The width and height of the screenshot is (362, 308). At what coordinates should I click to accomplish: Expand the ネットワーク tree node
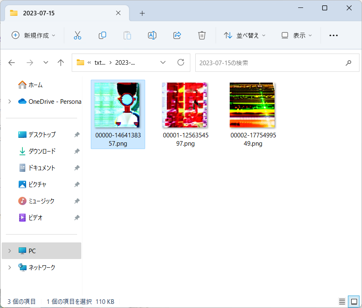point(10,267)
